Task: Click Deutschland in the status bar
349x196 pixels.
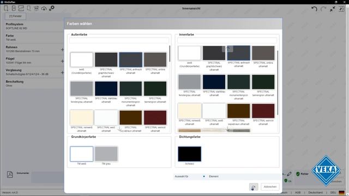Action: click(x=315, y=192)
